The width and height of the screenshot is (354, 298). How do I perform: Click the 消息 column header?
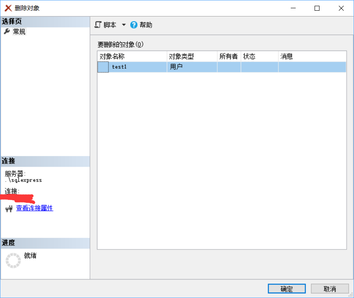(312, 56)
